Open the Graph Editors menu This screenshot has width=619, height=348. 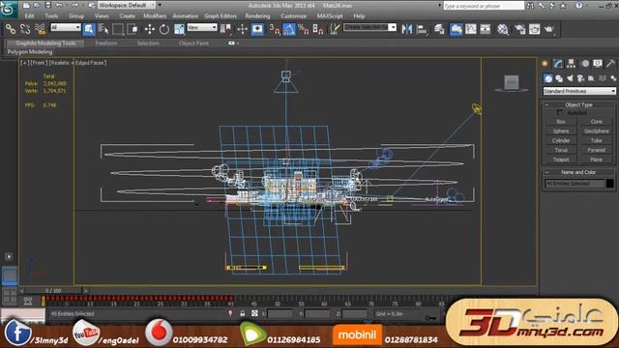pos(221,16)
